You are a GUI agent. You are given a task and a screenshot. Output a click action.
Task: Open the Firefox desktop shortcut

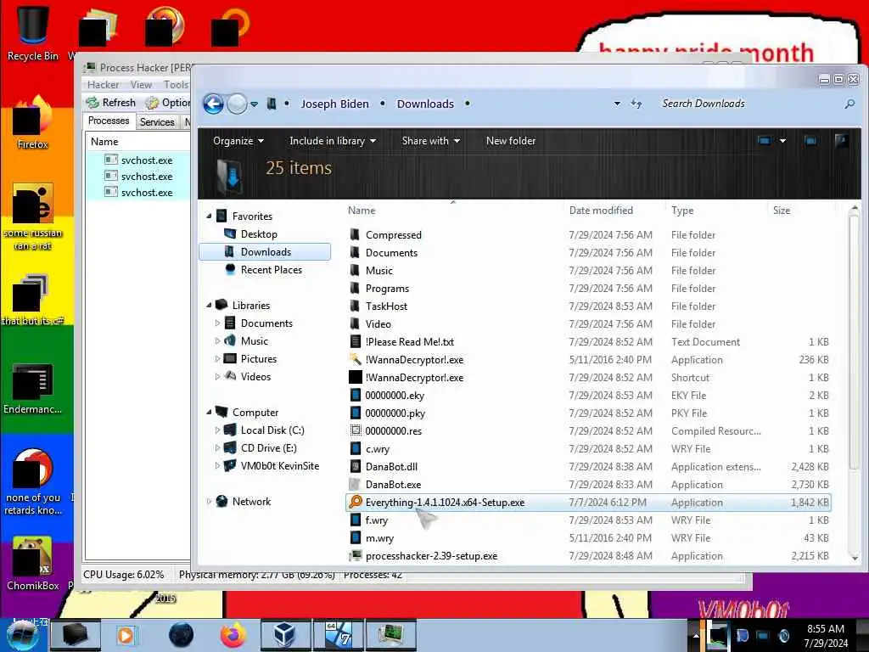tap(32, 123)
